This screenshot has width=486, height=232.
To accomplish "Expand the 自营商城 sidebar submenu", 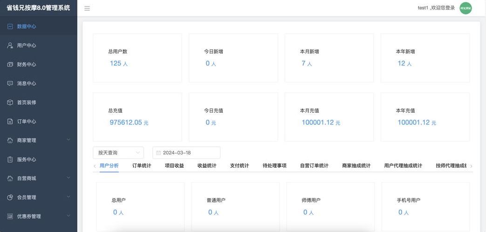I will click(x=38, y=178).
